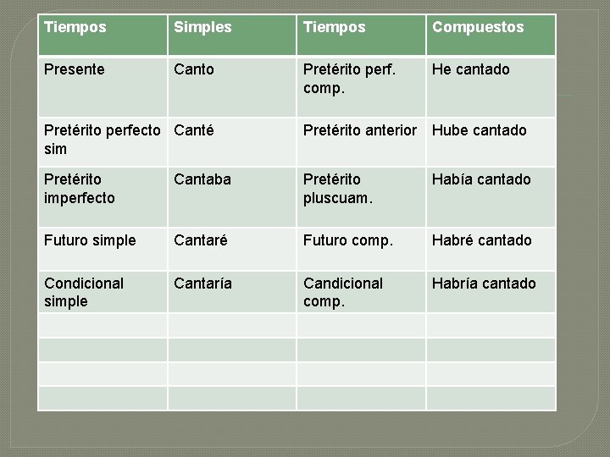The image size is (610, 457).
Task: Click the 'Hube cantado' cell
Action: point(491,142)
